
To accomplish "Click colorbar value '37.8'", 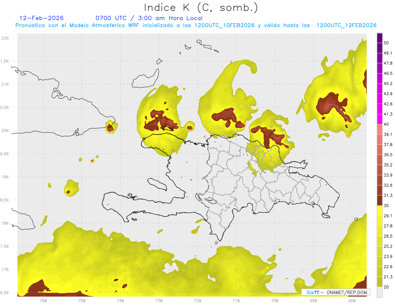I will pos(388,144).
